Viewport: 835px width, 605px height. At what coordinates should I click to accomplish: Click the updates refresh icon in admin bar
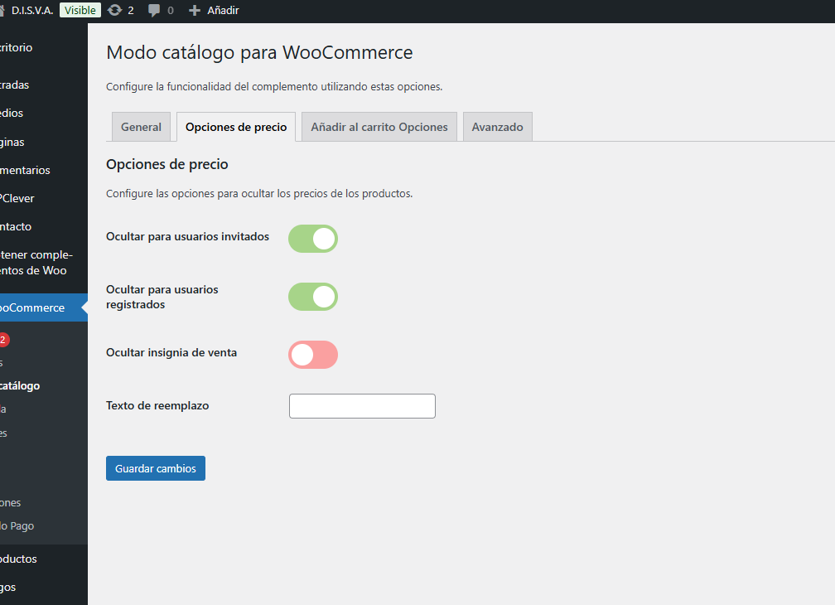(x=114, y=10)
